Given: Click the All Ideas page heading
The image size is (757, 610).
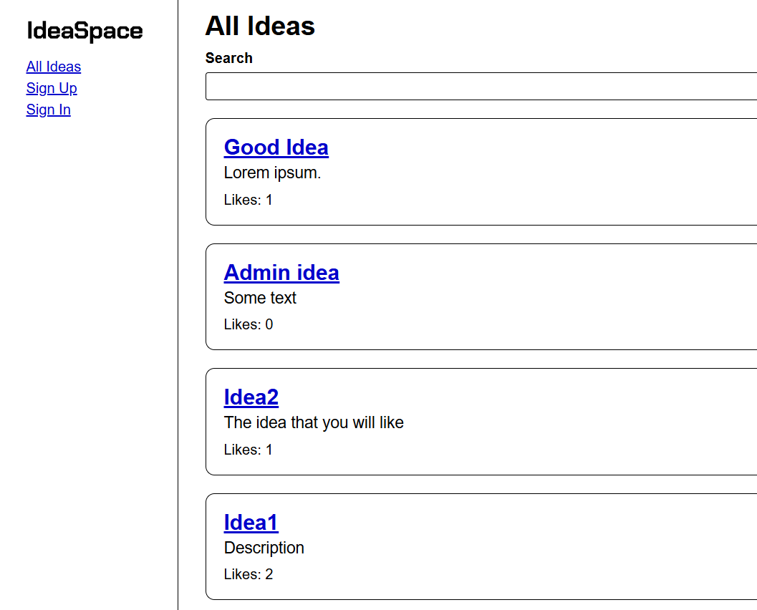Looking at the screenshot, I should pyautogui.click(x=260, y=26).
